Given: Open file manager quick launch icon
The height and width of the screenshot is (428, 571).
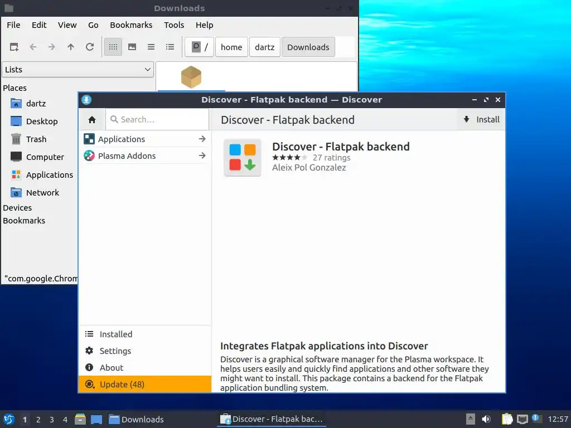Looking at the screenshot, I should [80, 419].
